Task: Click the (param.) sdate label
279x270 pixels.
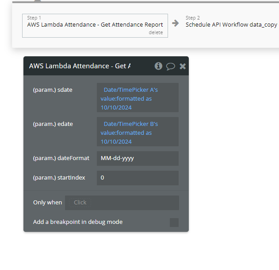Action: 53,90
